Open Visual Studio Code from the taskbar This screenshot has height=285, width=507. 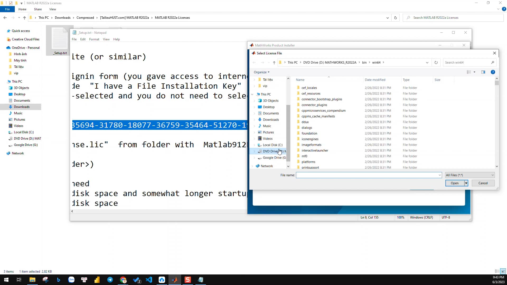click(x=149, y=280)
